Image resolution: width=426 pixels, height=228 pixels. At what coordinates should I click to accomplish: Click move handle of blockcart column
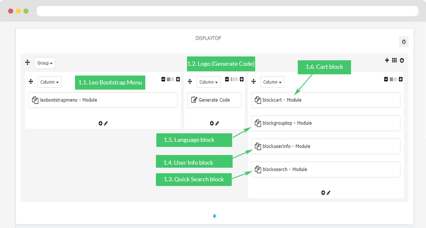253,82
